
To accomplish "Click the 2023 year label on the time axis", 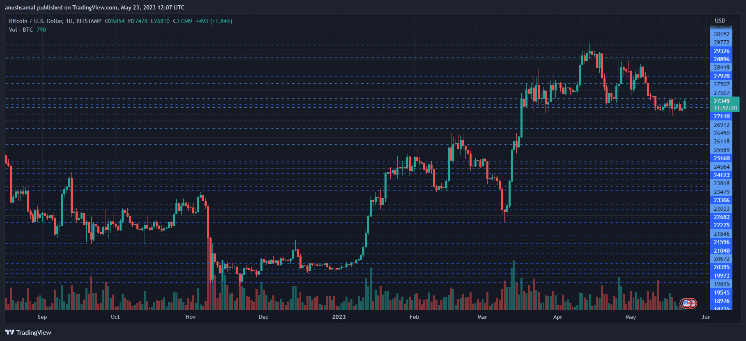I will 339,317.
